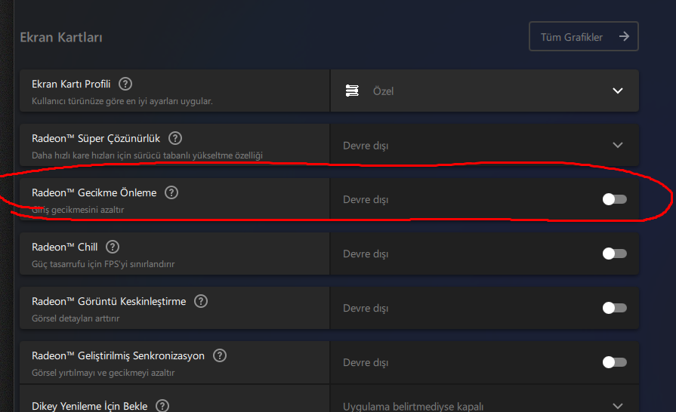This screenshot has width=676, height=412.
Task: Click Devre dışı status of Görüntü Keskinleştirme
Action: [366, 309]
